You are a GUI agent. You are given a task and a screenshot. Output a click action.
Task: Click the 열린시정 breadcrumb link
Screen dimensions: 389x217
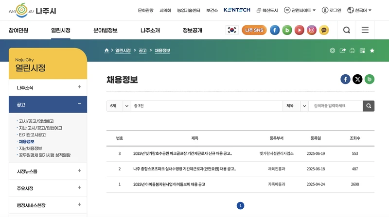pyautogui.click(x=123, y=50)
